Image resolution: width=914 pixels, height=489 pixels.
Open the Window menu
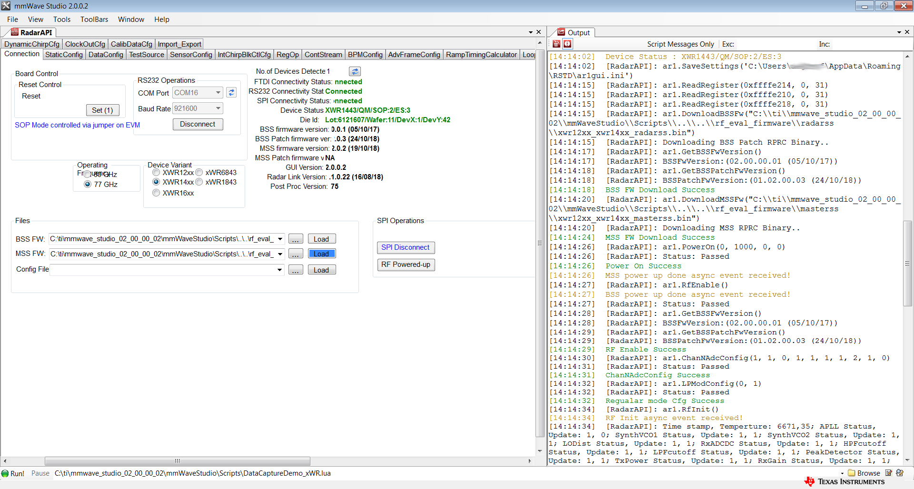click(x=131, y=20)
